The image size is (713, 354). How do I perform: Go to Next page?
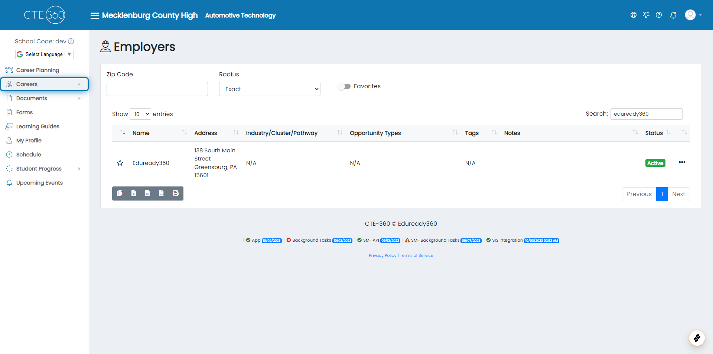pyautogui.click(x=678, y=194)
